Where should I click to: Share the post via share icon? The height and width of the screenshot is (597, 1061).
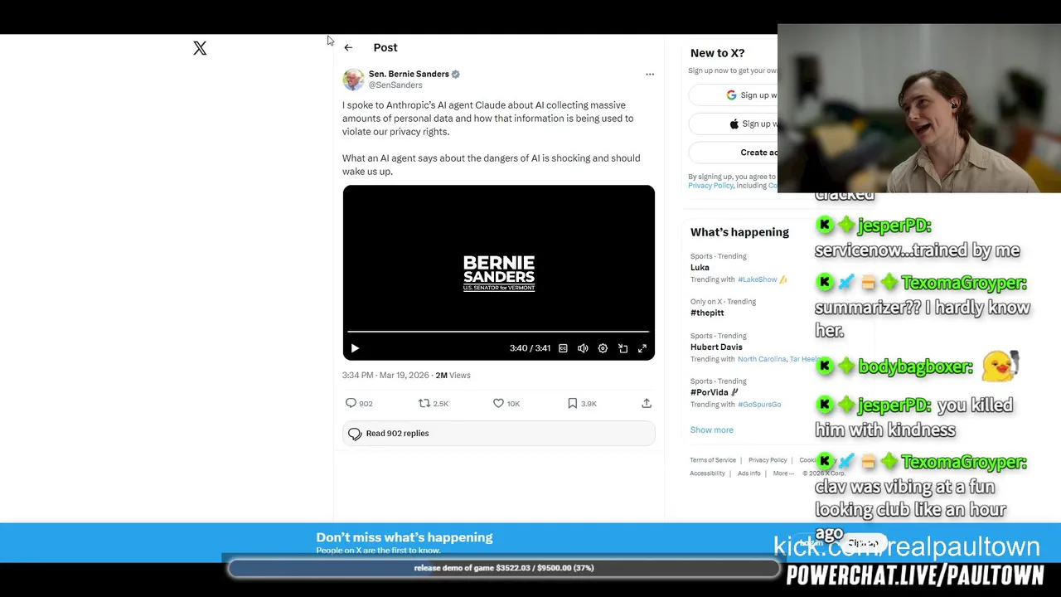647,403
